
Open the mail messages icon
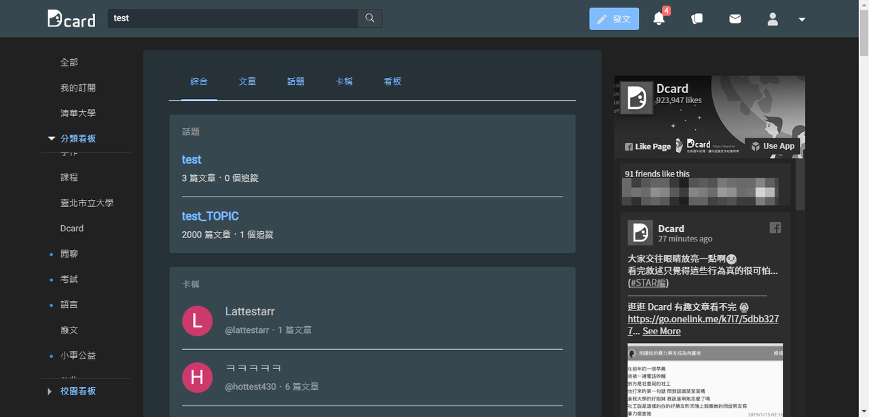coord(735,19)
